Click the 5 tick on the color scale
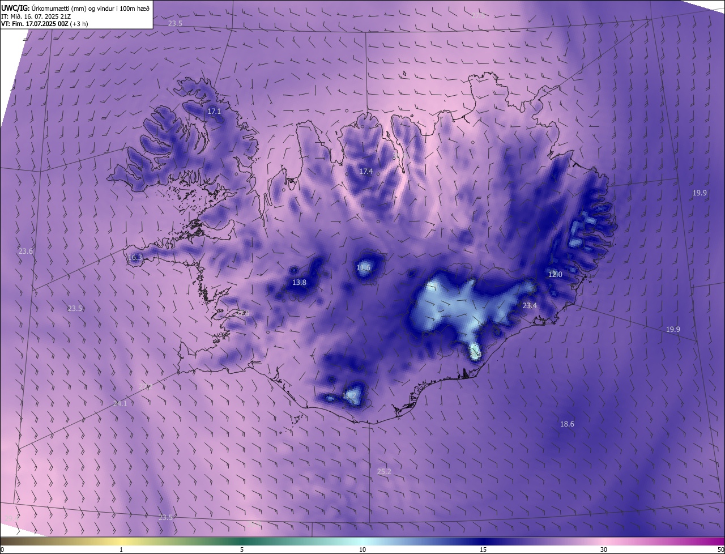The image size is (725, 554). pos(242,549)
